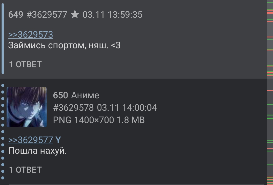273x185 pixels.
Task: Tap post number #3629577
Action: click(47, 14)
